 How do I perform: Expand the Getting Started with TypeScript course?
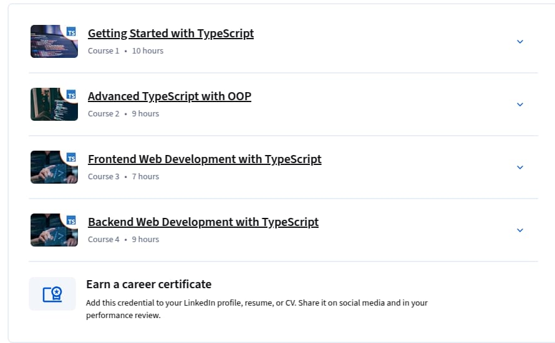click(x=520, y=42)
